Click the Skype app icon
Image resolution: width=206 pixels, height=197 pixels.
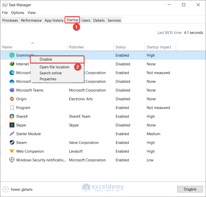(x=12, y=125)
